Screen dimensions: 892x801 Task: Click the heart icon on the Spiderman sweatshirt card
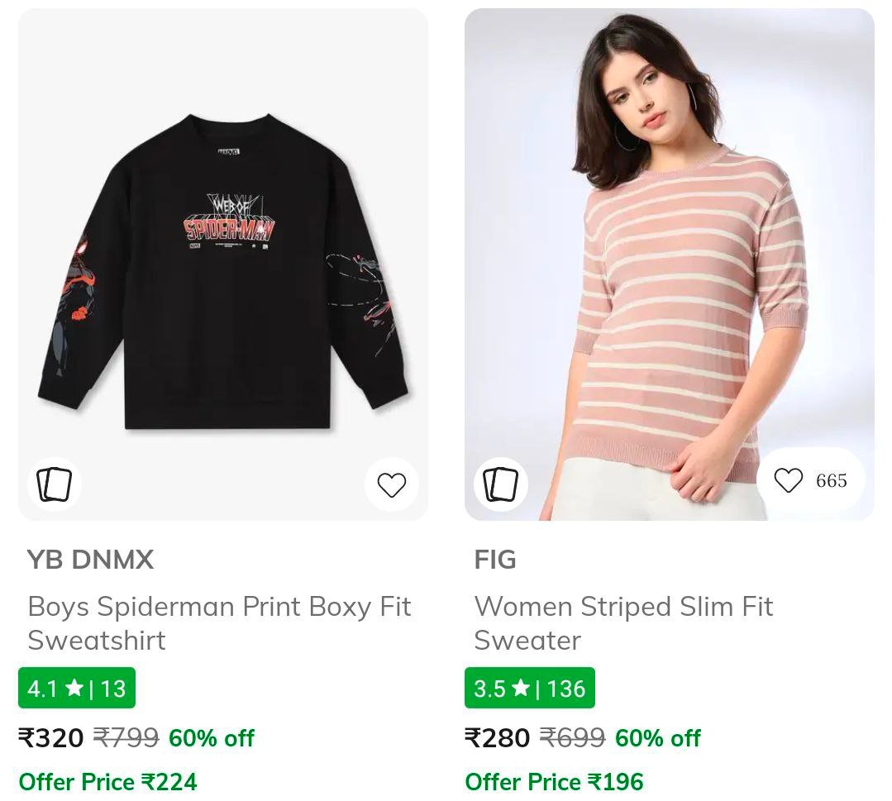point(391,485)
